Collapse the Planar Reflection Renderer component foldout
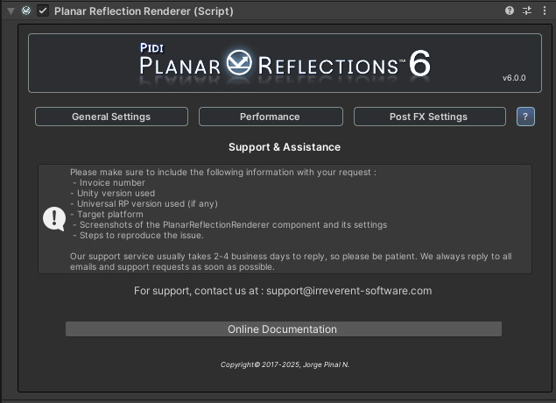 (x=11, y=11)
